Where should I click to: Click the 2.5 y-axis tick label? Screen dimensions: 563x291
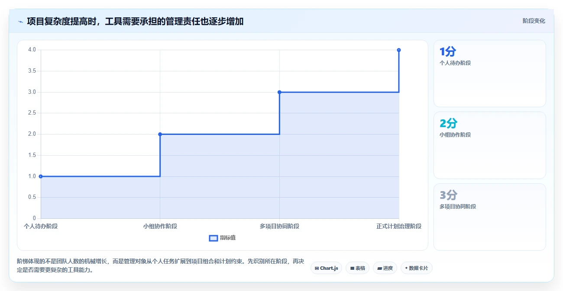[32, 113]
